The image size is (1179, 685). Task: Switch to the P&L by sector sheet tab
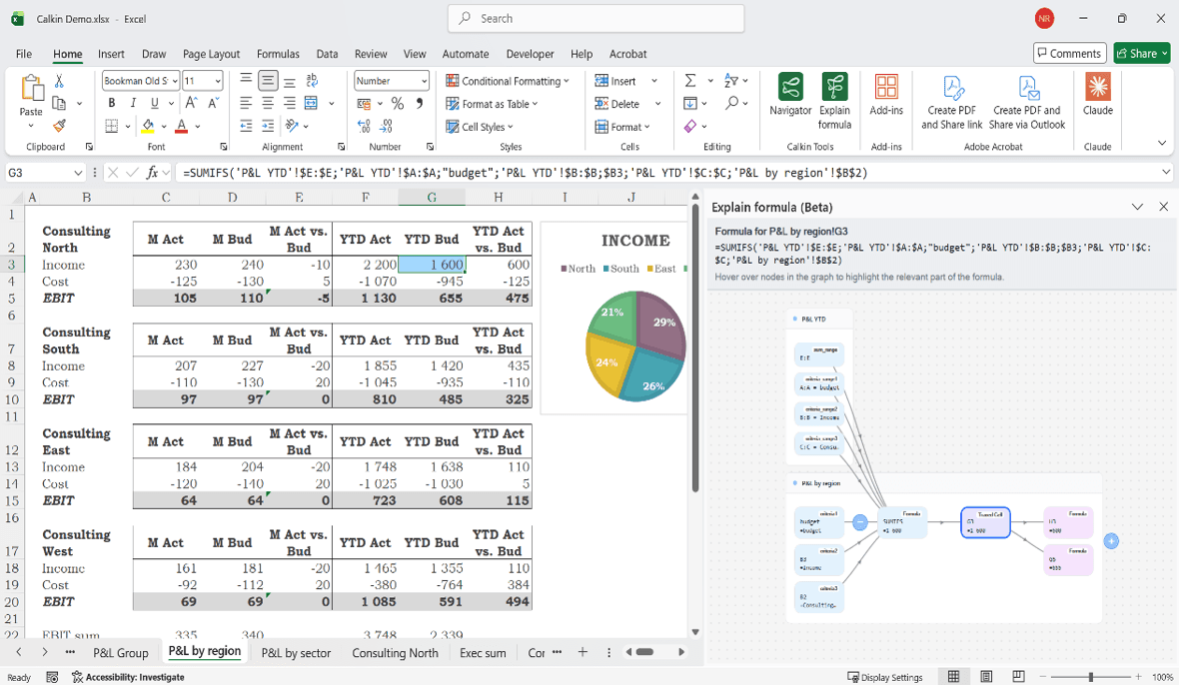tap(296, 653)
